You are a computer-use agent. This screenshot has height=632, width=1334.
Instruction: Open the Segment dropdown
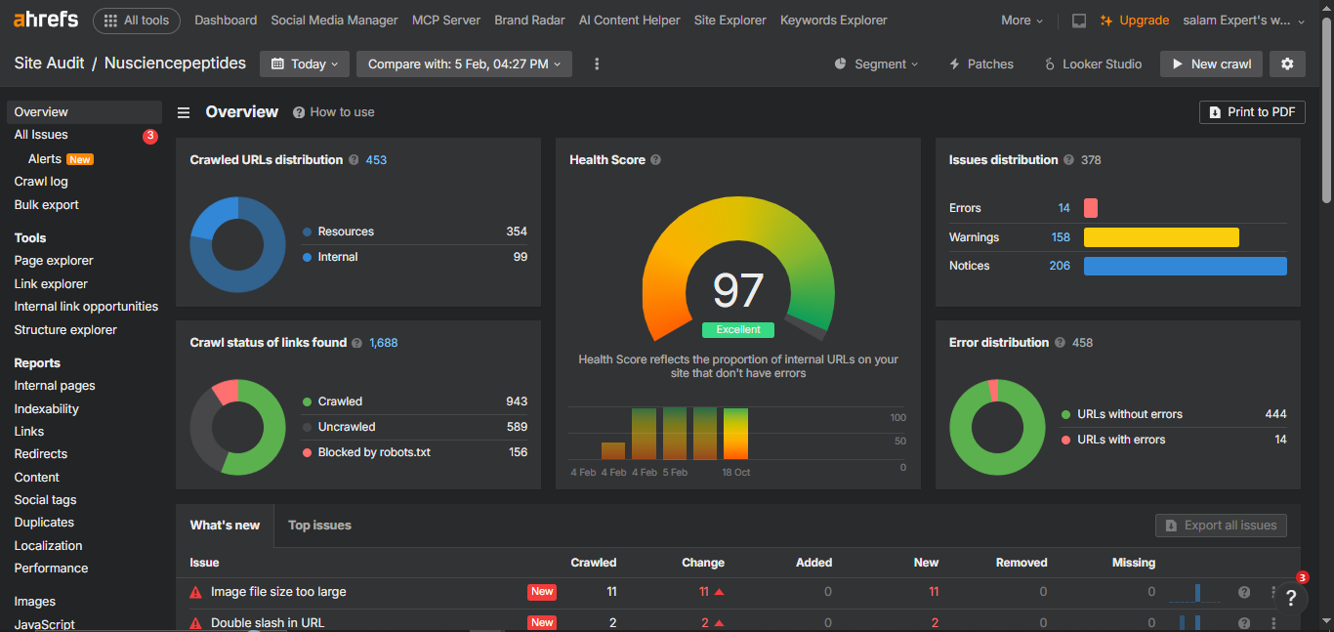(876, 64)
